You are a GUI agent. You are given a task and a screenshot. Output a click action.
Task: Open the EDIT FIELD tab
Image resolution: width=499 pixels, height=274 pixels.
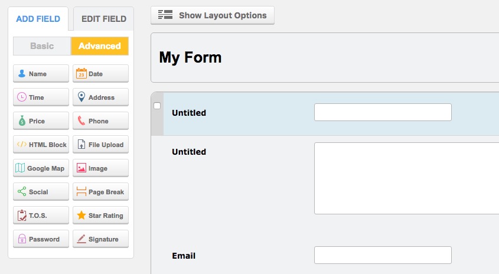click(103, 19)
